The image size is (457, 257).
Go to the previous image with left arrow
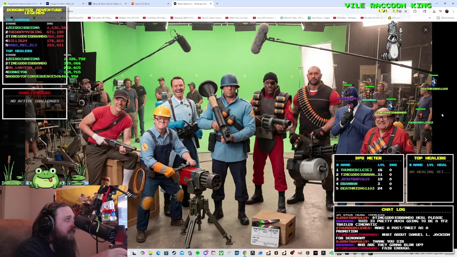tap(31, 140)
